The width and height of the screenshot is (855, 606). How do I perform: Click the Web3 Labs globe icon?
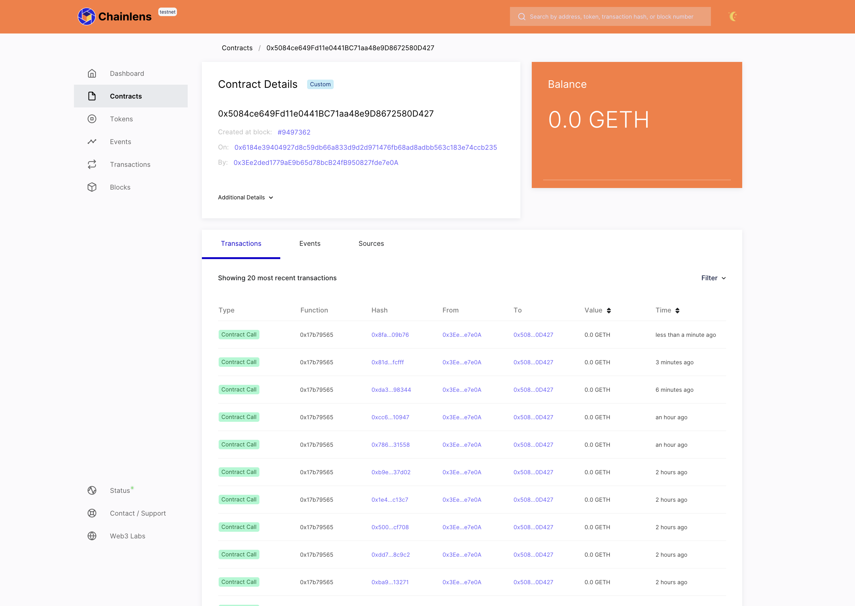pyautogui.click(x=92, y=536)
